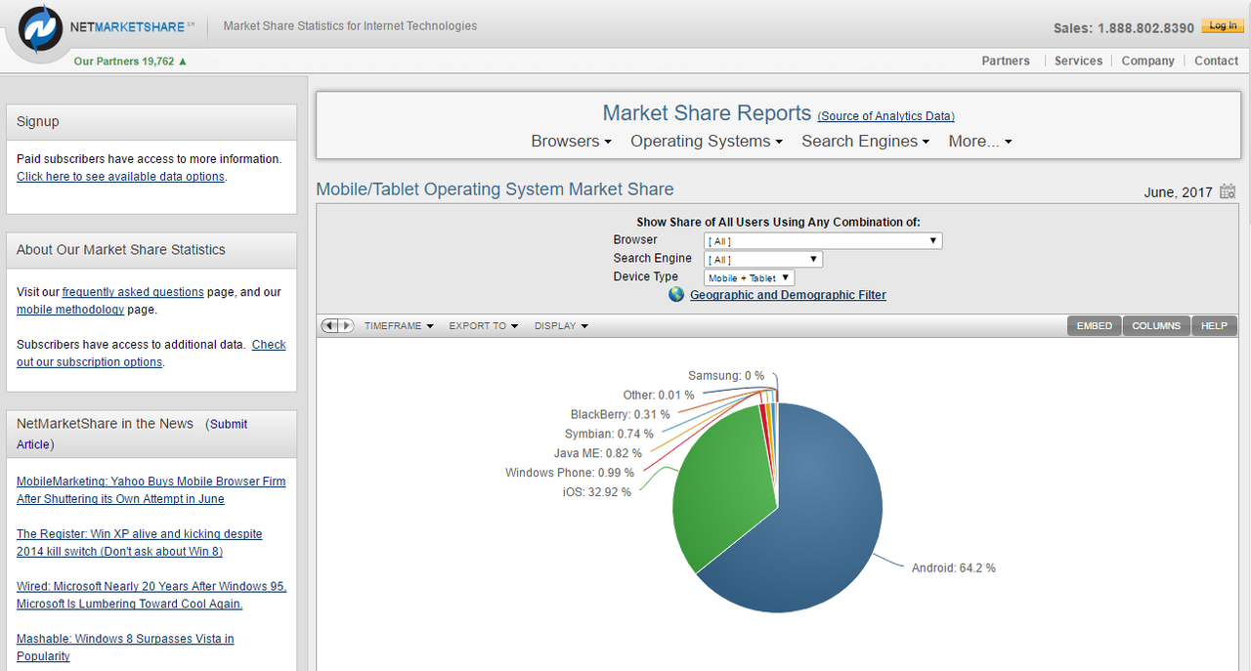
Task: Click the HELP button
Action: click(1214, 326)
